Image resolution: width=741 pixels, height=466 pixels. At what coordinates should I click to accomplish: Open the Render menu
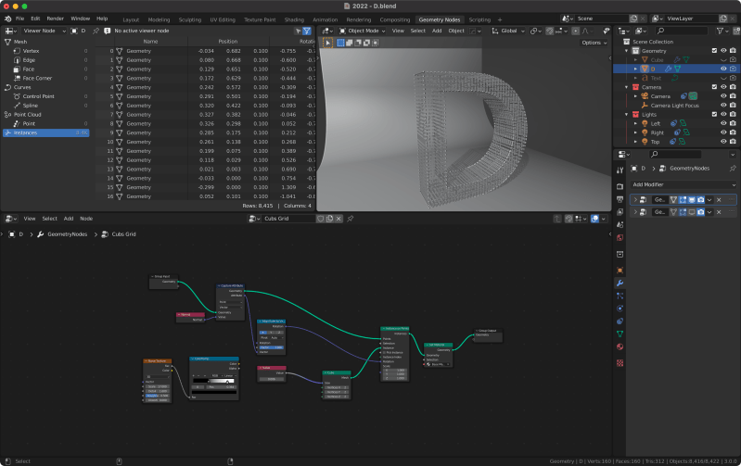pos(56,19)
